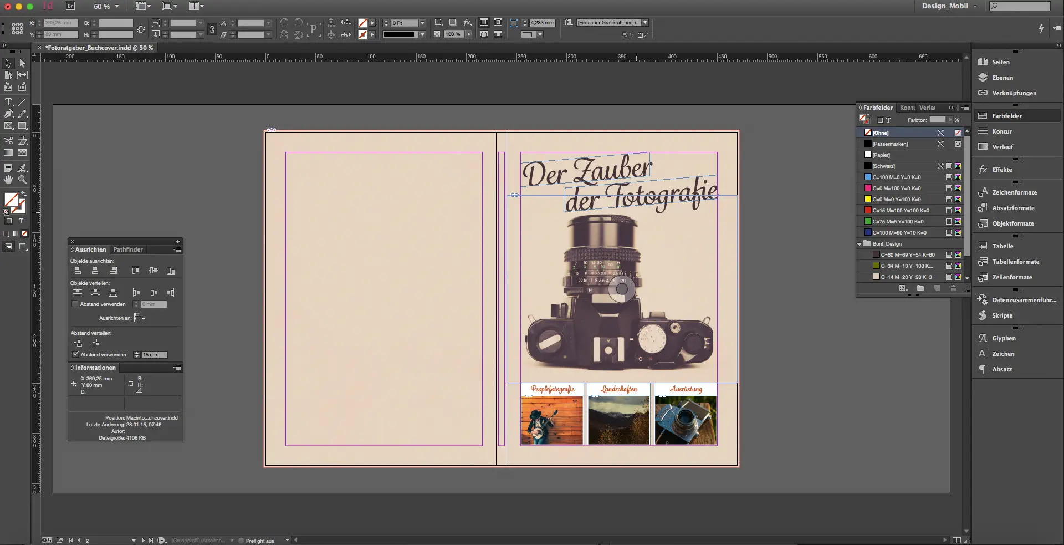Viewport: 1064px width, 545px height.
Task: Create a new swatch in Farbfelder
Action: click(x=937, y=288)
